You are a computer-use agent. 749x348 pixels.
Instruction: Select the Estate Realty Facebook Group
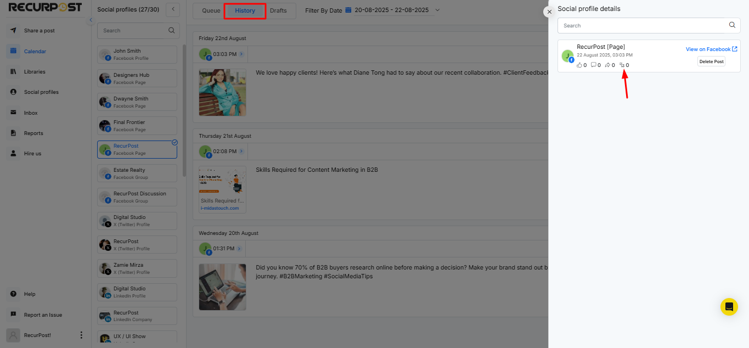(137, 173)
